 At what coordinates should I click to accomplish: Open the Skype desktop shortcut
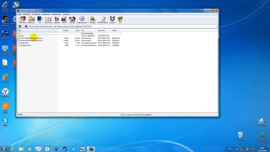[x=5, y=122]
